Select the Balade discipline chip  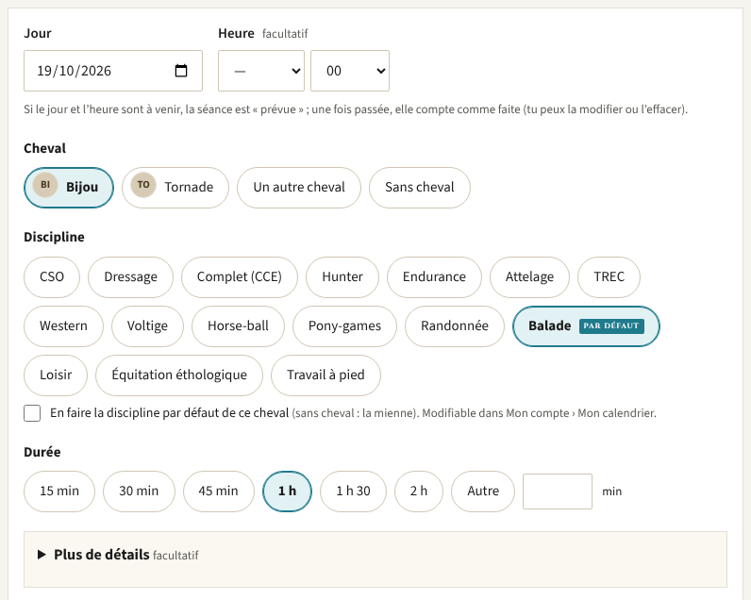586,326
